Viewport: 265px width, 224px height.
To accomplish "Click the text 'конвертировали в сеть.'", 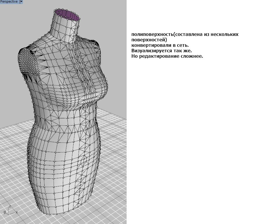I will point(160,45).
